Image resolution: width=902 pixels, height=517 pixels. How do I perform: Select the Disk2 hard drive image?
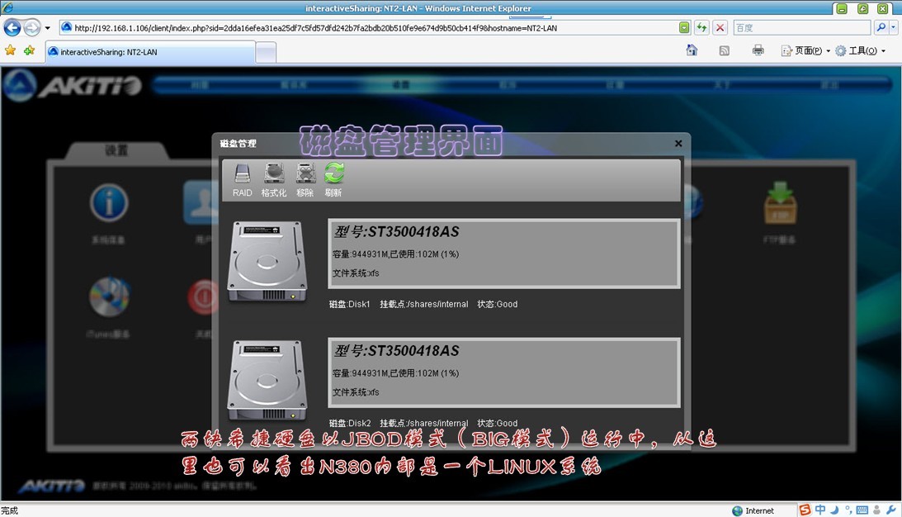(x=267, y=380)
